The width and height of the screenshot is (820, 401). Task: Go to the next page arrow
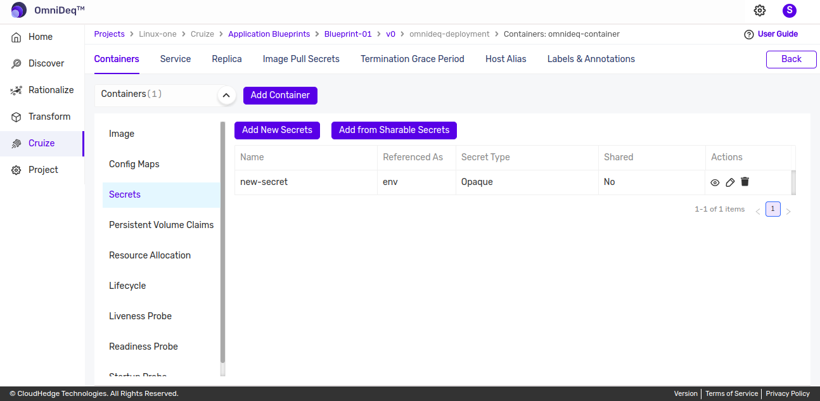pyautogui.click(x=788, y=212)
